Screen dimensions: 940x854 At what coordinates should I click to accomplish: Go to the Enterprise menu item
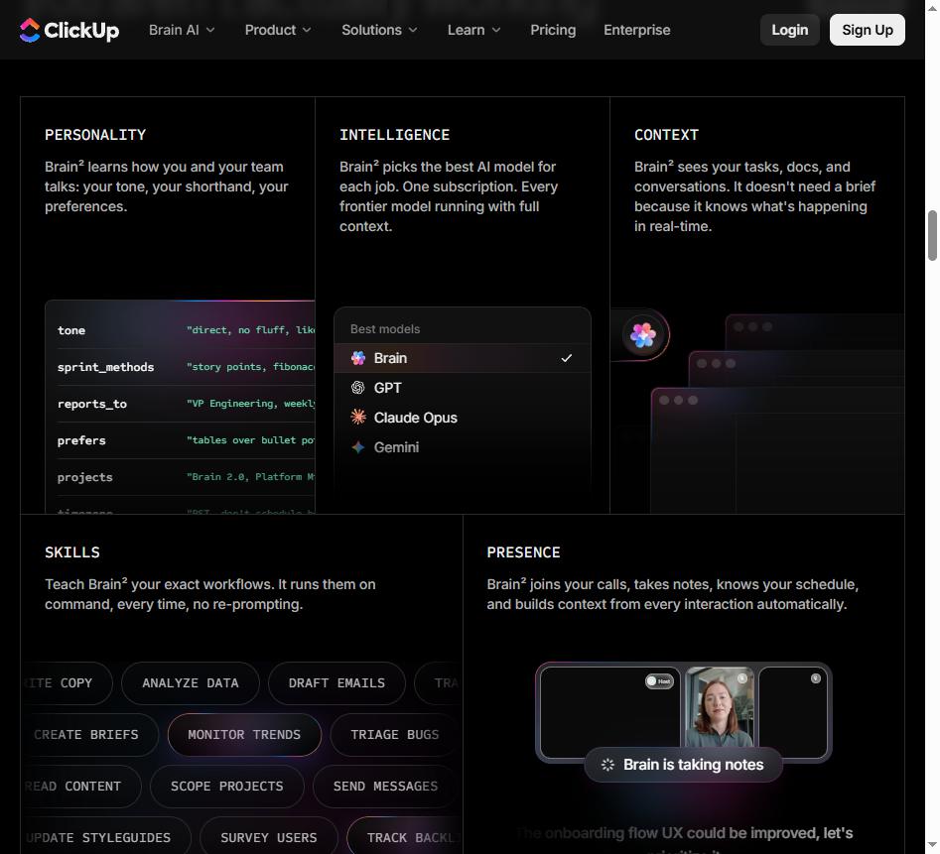pos(636,30)
